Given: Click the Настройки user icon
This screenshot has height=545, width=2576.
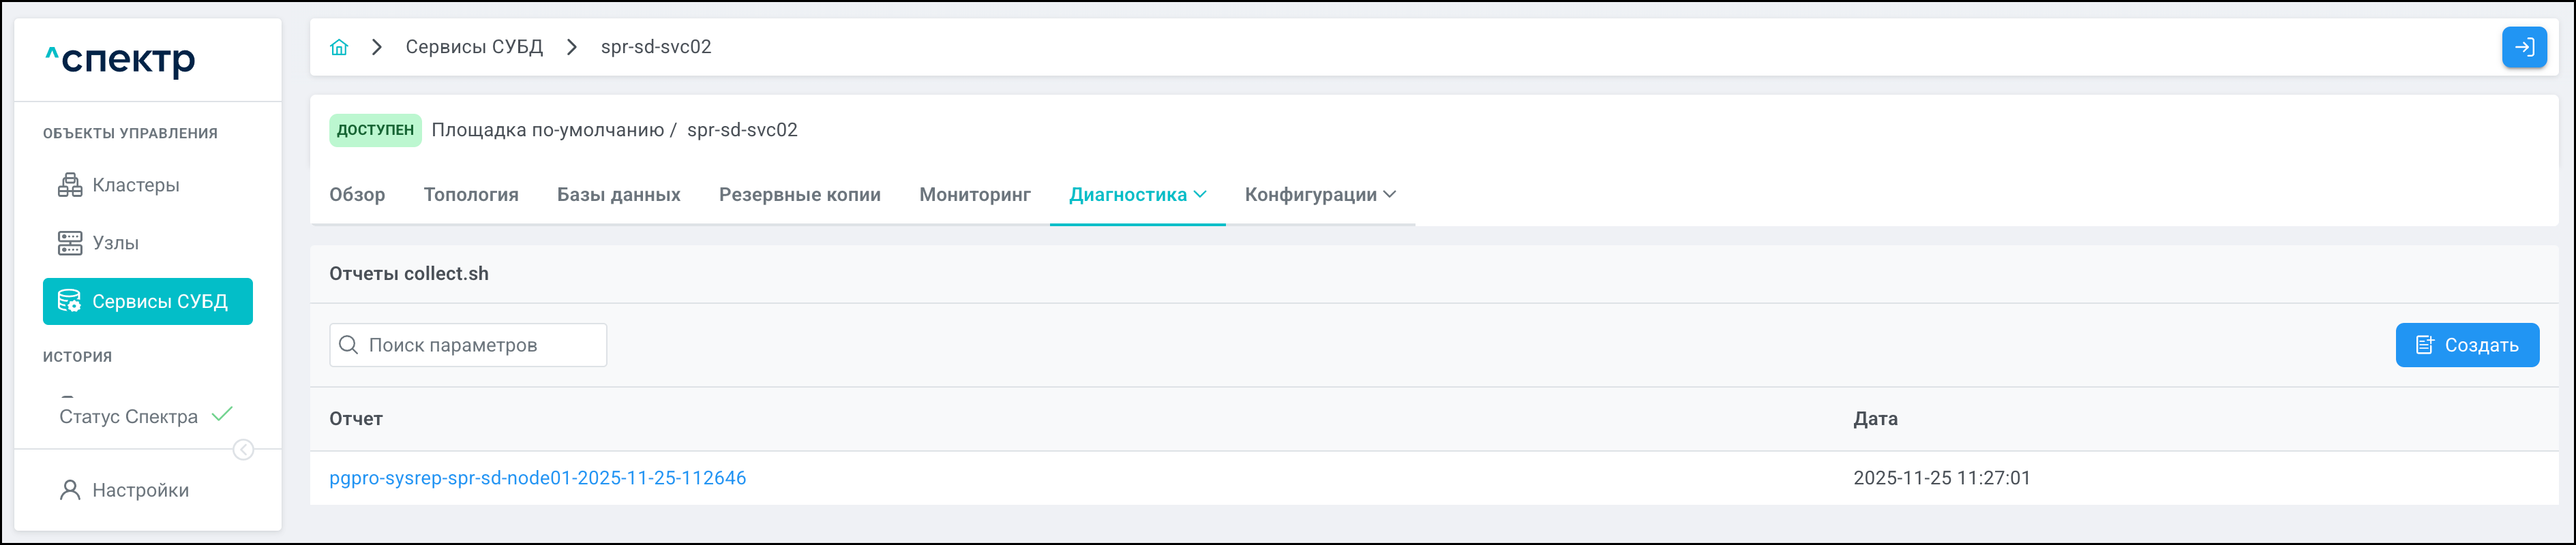Looking at the screenshot, I should 70,490.
